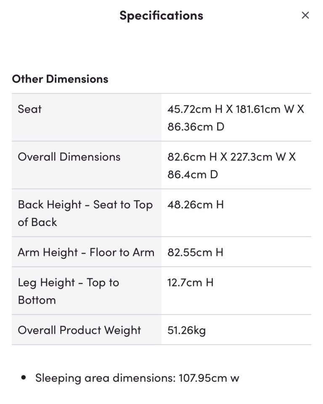Click Arm Height - Floor to Arm label
Screen dimensions: 323x404
(86, 252)
